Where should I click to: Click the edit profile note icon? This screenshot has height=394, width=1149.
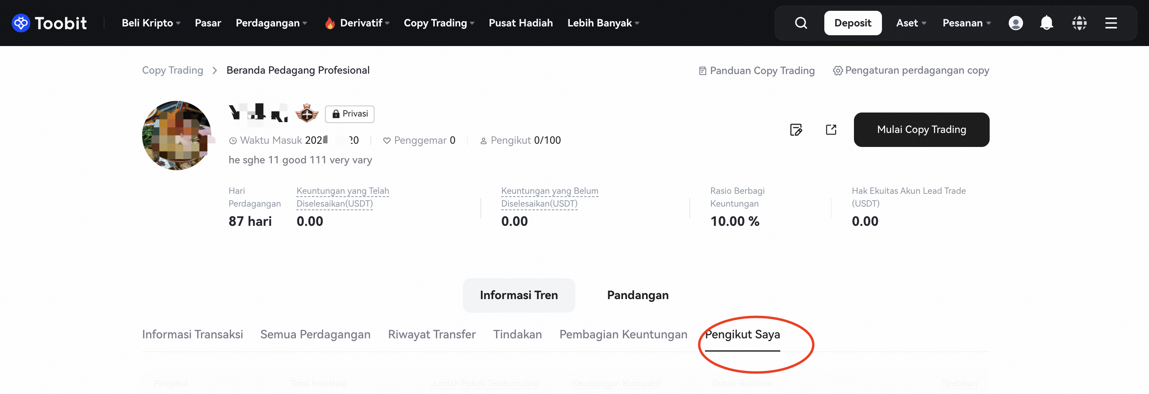796,130
